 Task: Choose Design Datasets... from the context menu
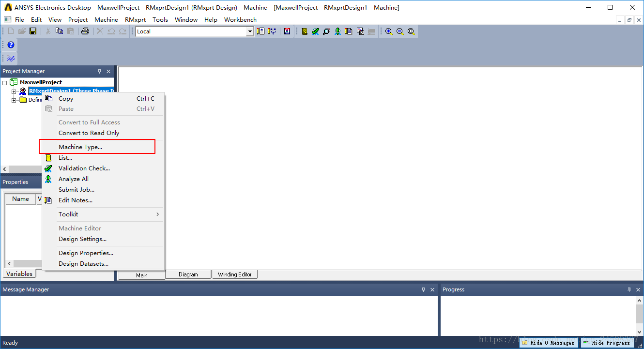pos(103,263)
